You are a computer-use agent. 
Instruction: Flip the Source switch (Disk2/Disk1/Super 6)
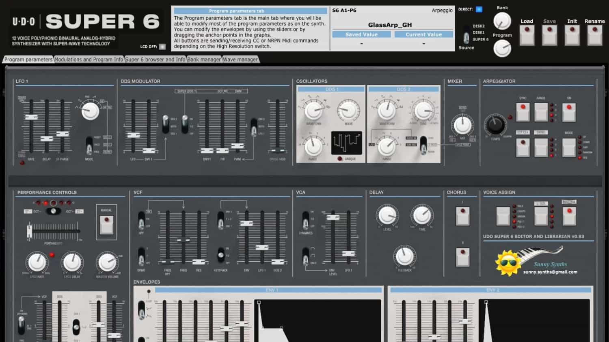click(x=466, y=35)
